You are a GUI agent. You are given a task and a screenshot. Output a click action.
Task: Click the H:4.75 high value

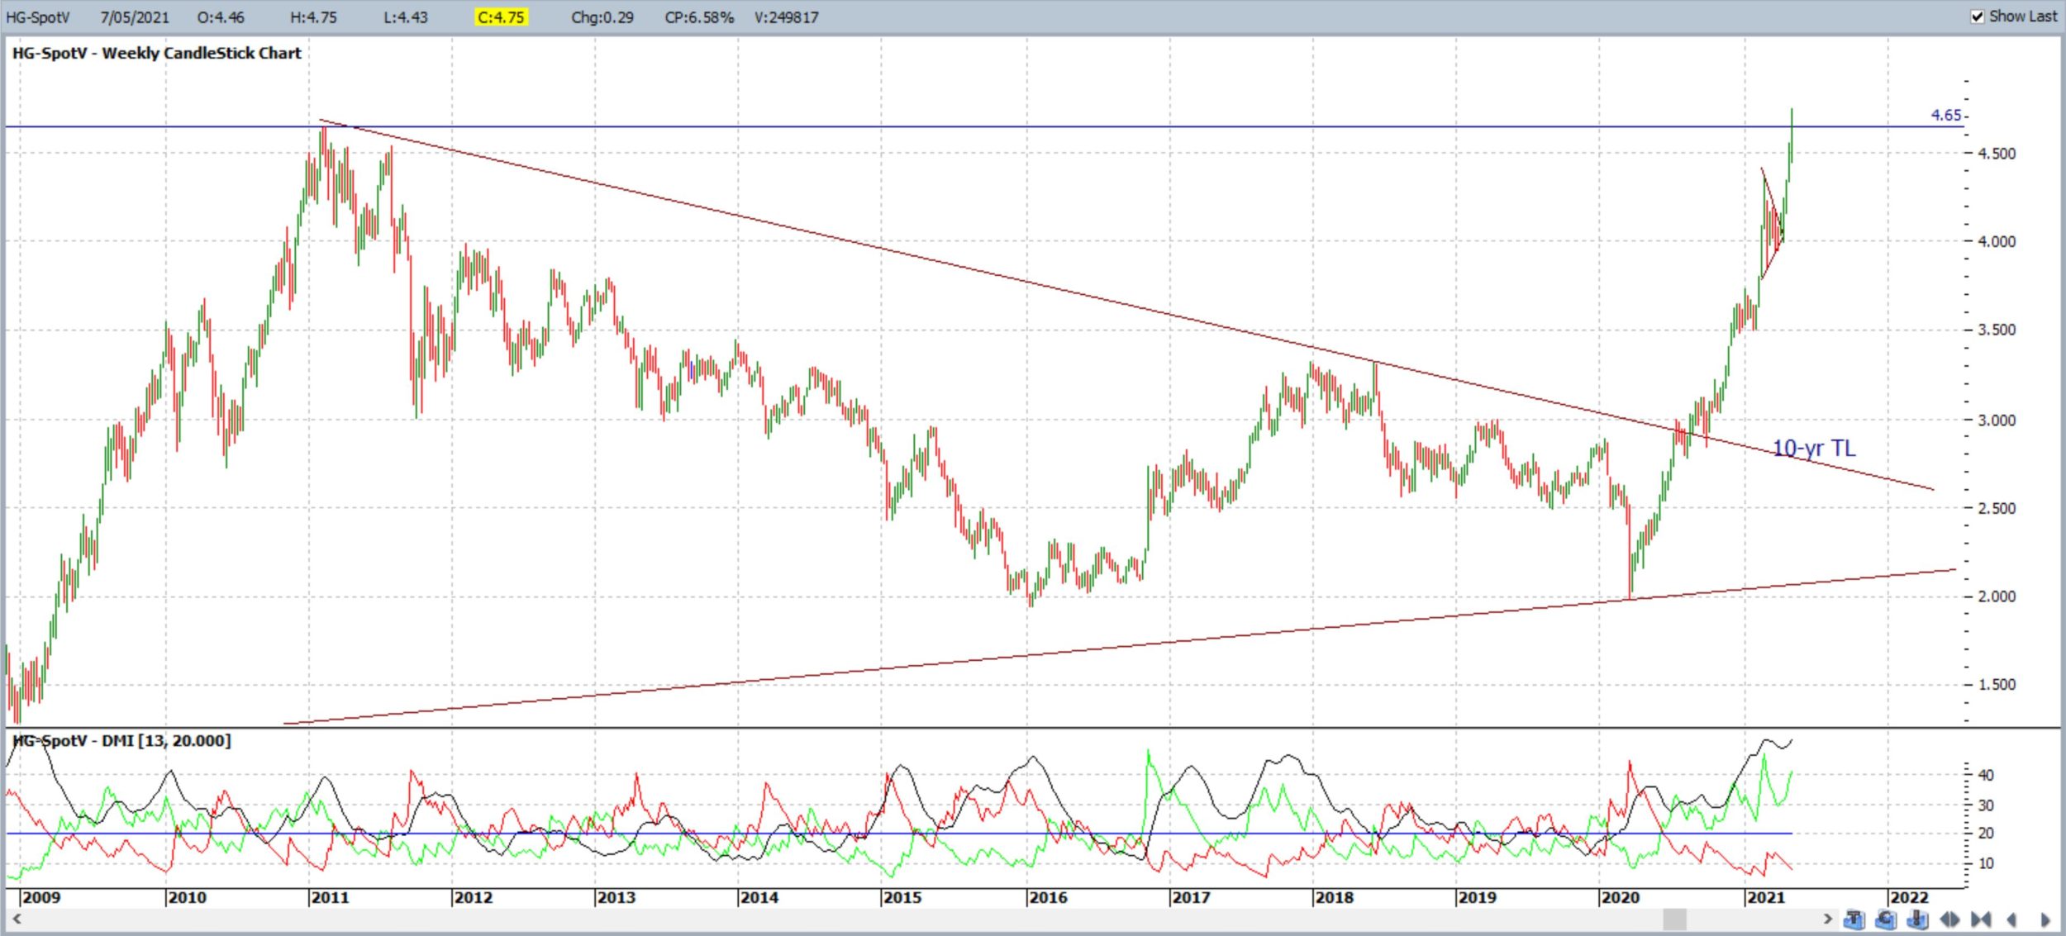pos(313,17)
